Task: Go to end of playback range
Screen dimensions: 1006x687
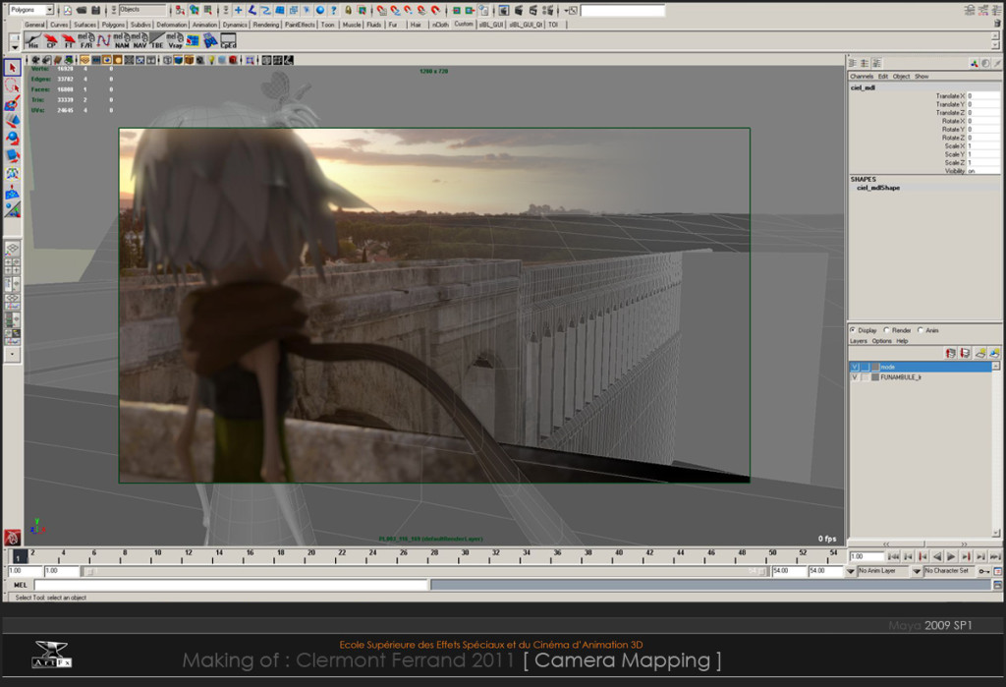Action: coord(995,556)
